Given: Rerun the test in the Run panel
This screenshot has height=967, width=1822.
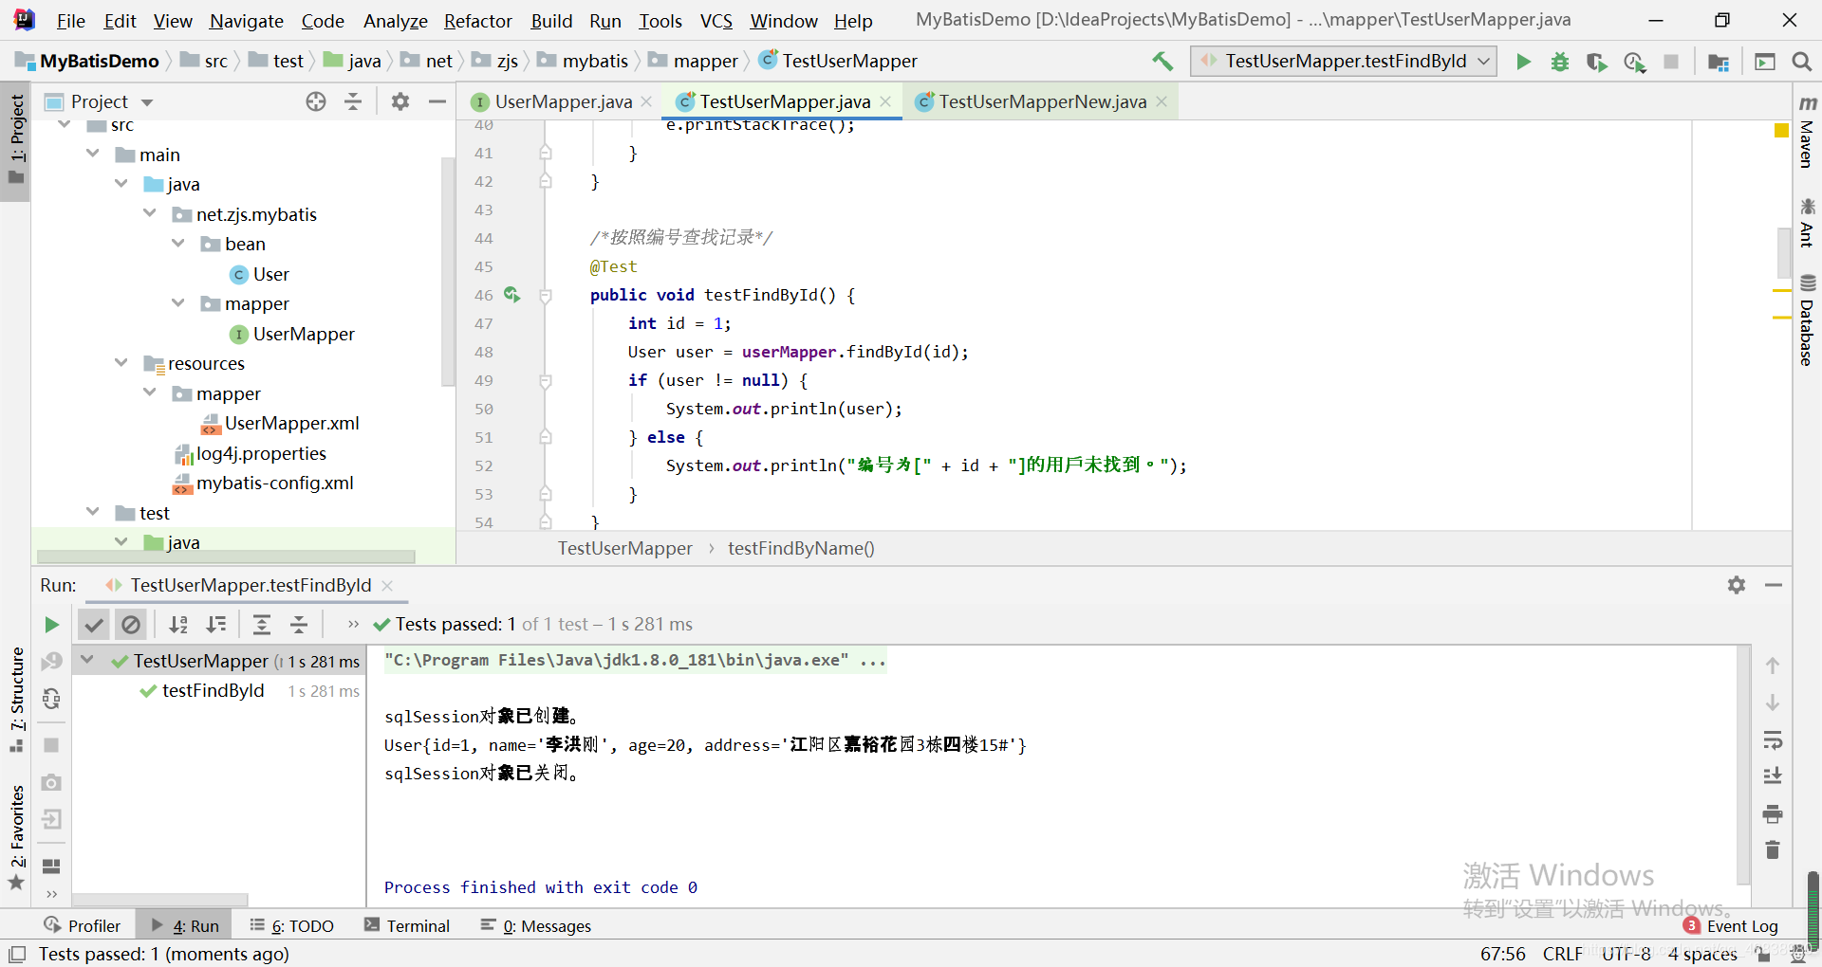Looking at the screenshot, I should [x=52, y=624].
